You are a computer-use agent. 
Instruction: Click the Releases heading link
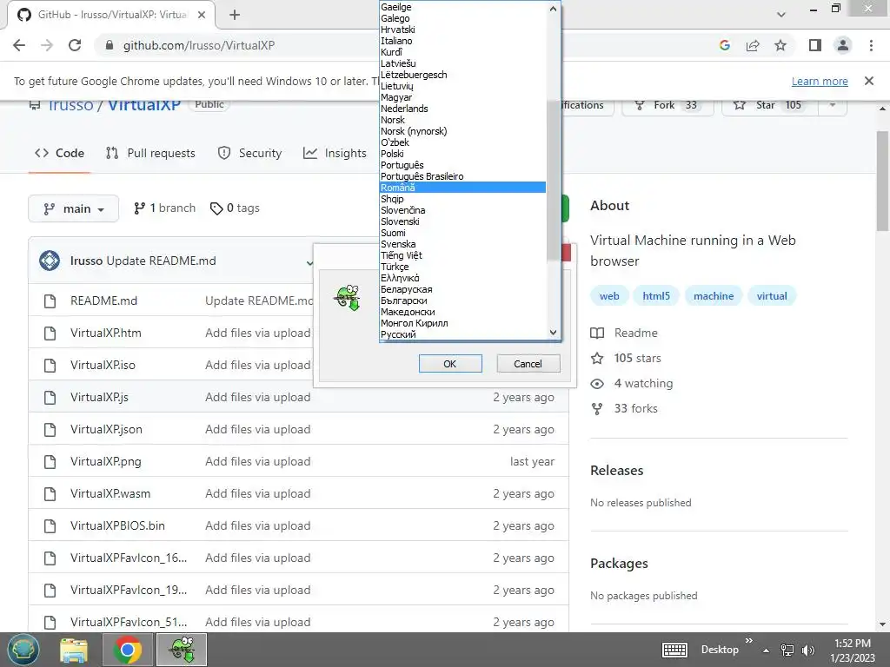(x=616, y=470)
